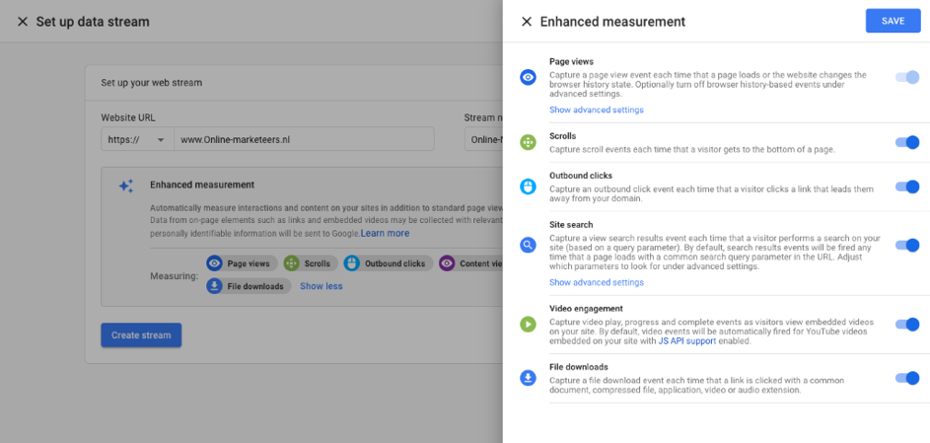The width and height of the screenshot is (930, 443).
Task: Show advanced settings under Page views
Action: [597, 110]
